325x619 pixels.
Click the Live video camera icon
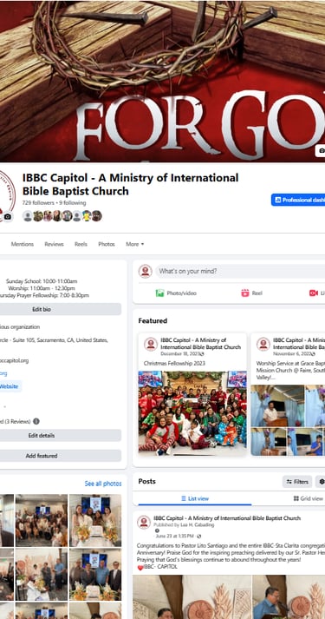[x=314, y=293]
